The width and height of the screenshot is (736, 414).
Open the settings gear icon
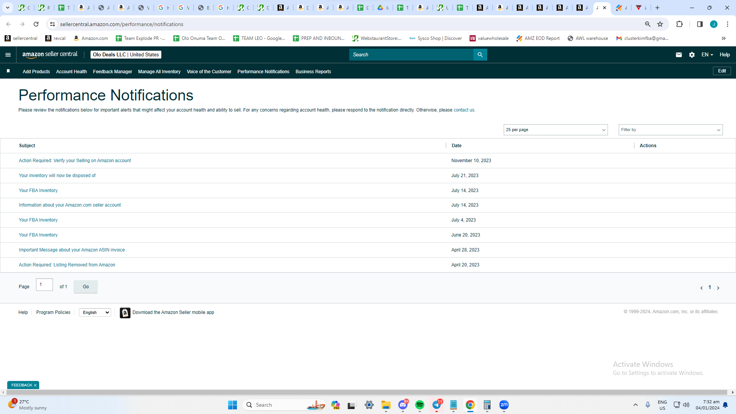tap(692, 55)
